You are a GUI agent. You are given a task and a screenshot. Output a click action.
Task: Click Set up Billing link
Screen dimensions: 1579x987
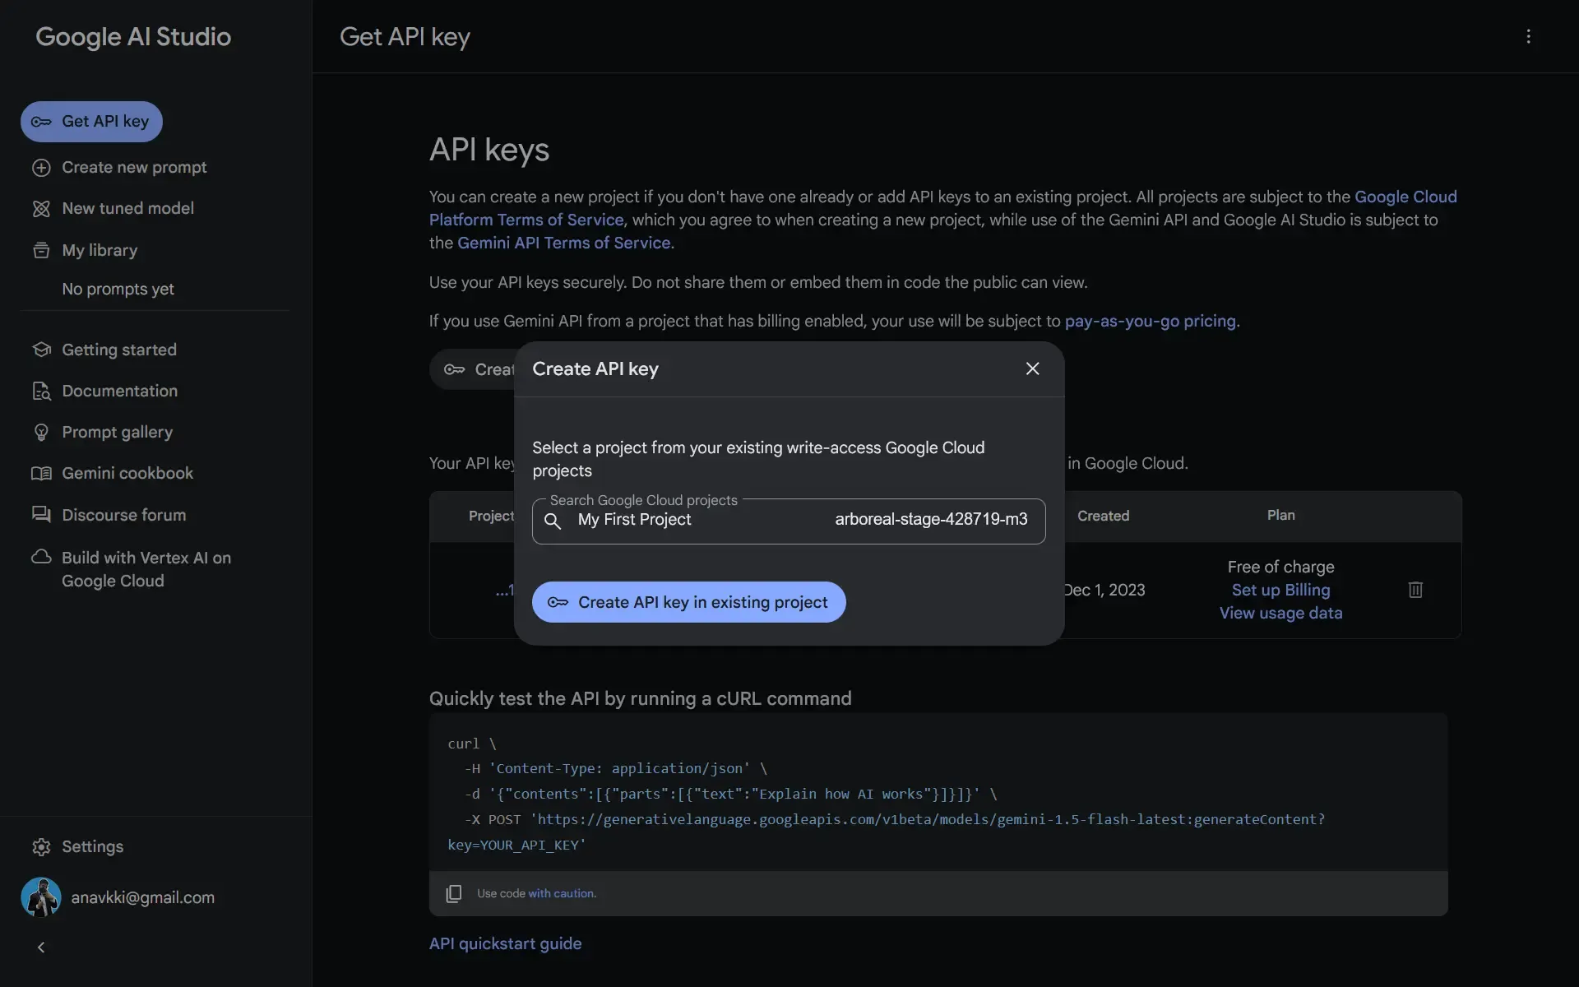(x=1280, y=590)
